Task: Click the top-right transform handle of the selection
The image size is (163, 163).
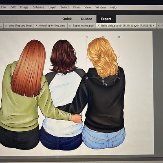Action: 119,37
